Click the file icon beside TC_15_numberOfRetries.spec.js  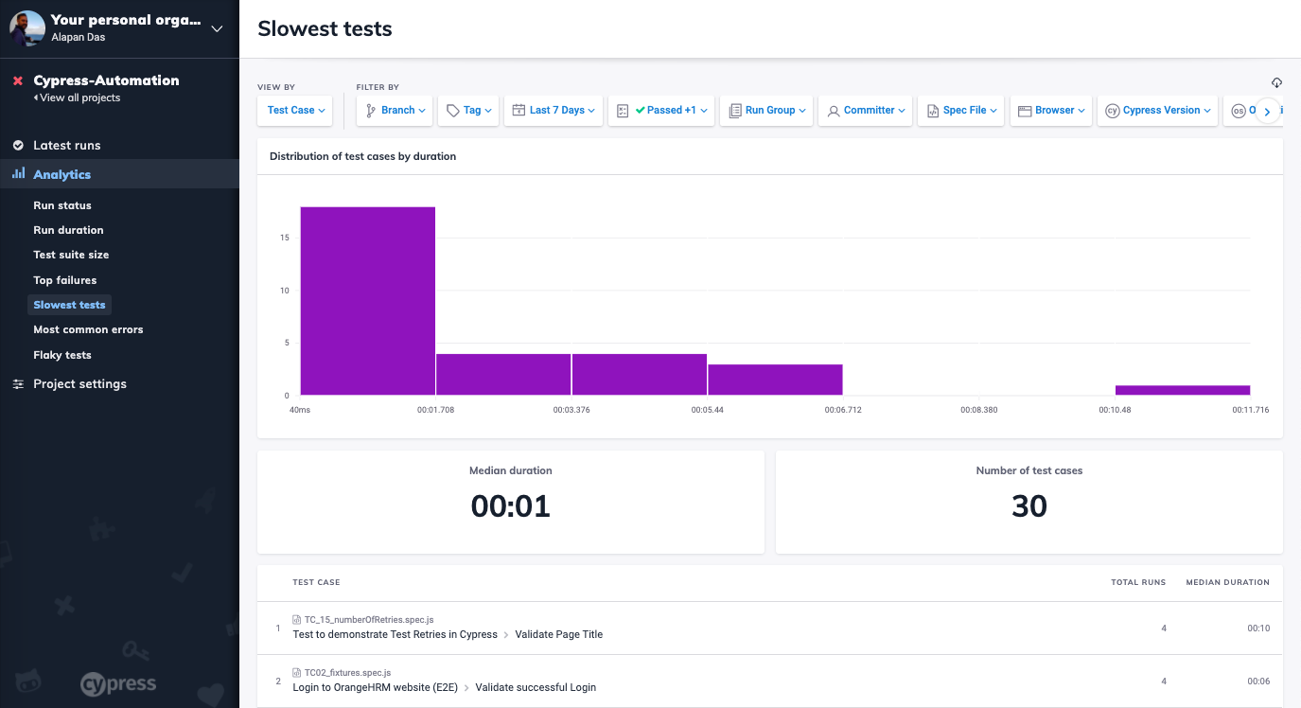(297, 619)
